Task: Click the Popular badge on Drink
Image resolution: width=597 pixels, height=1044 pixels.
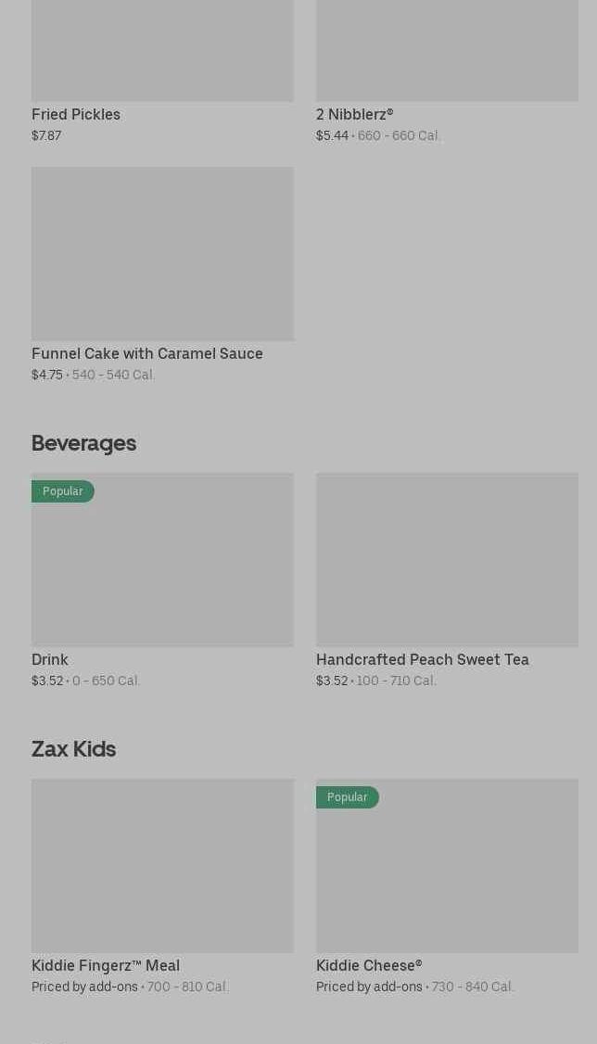Action: (63, 491)
